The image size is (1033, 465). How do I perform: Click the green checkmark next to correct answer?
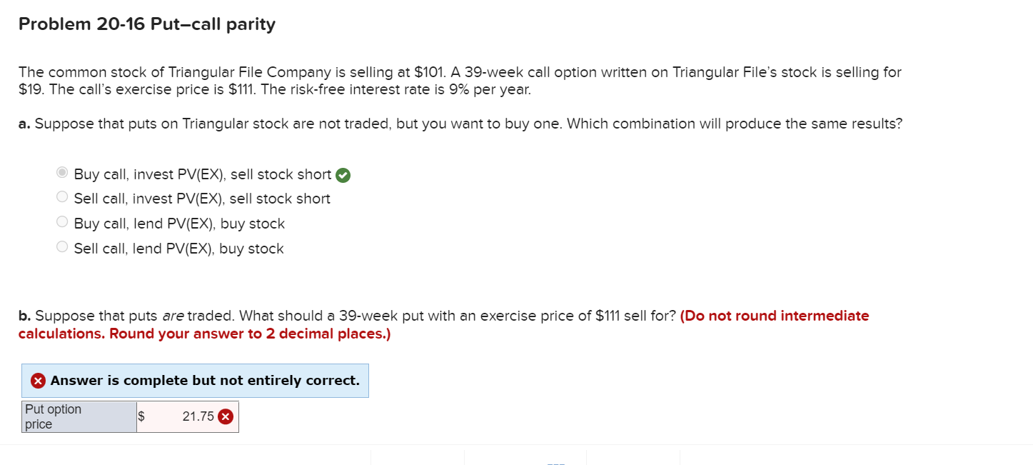(342, 174)
